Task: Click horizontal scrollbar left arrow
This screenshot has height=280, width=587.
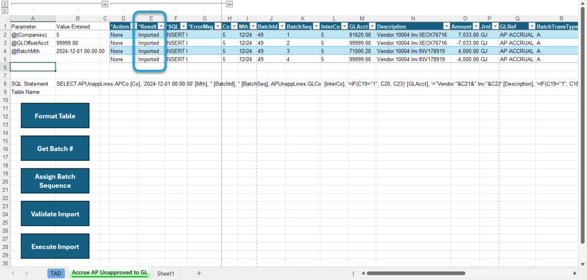Action: (x=363, y=273)
